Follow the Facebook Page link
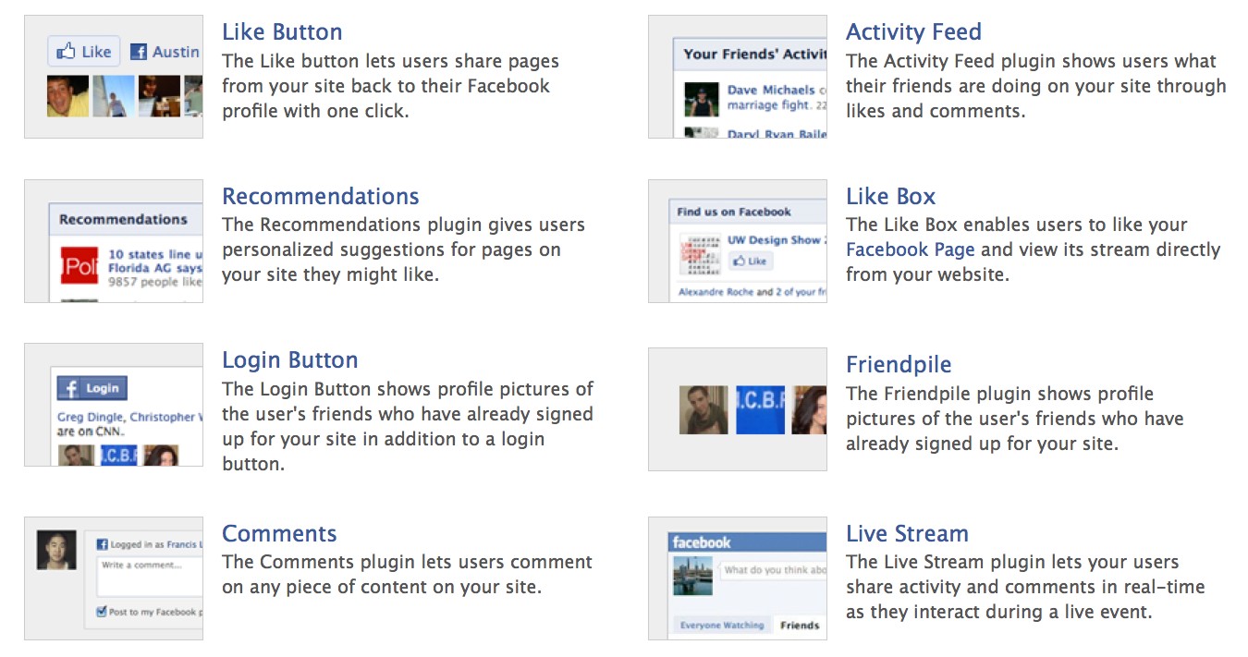The height and width of the screenshot is (657, 1248). click(x=911, y=249)
